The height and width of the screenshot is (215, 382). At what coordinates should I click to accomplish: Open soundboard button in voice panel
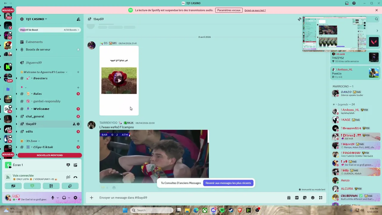70,186
